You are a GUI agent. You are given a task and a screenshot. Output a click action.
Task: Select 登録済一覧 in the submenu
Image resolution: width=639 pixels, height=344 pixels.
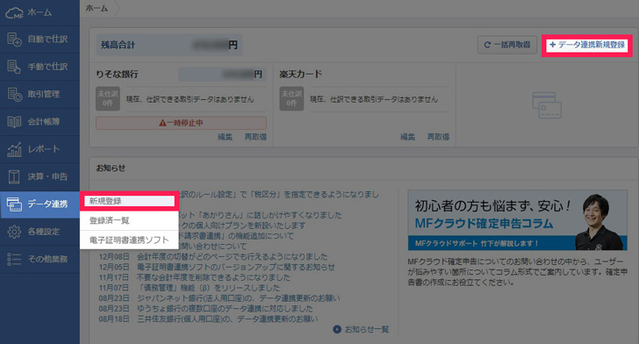point(129,220)
